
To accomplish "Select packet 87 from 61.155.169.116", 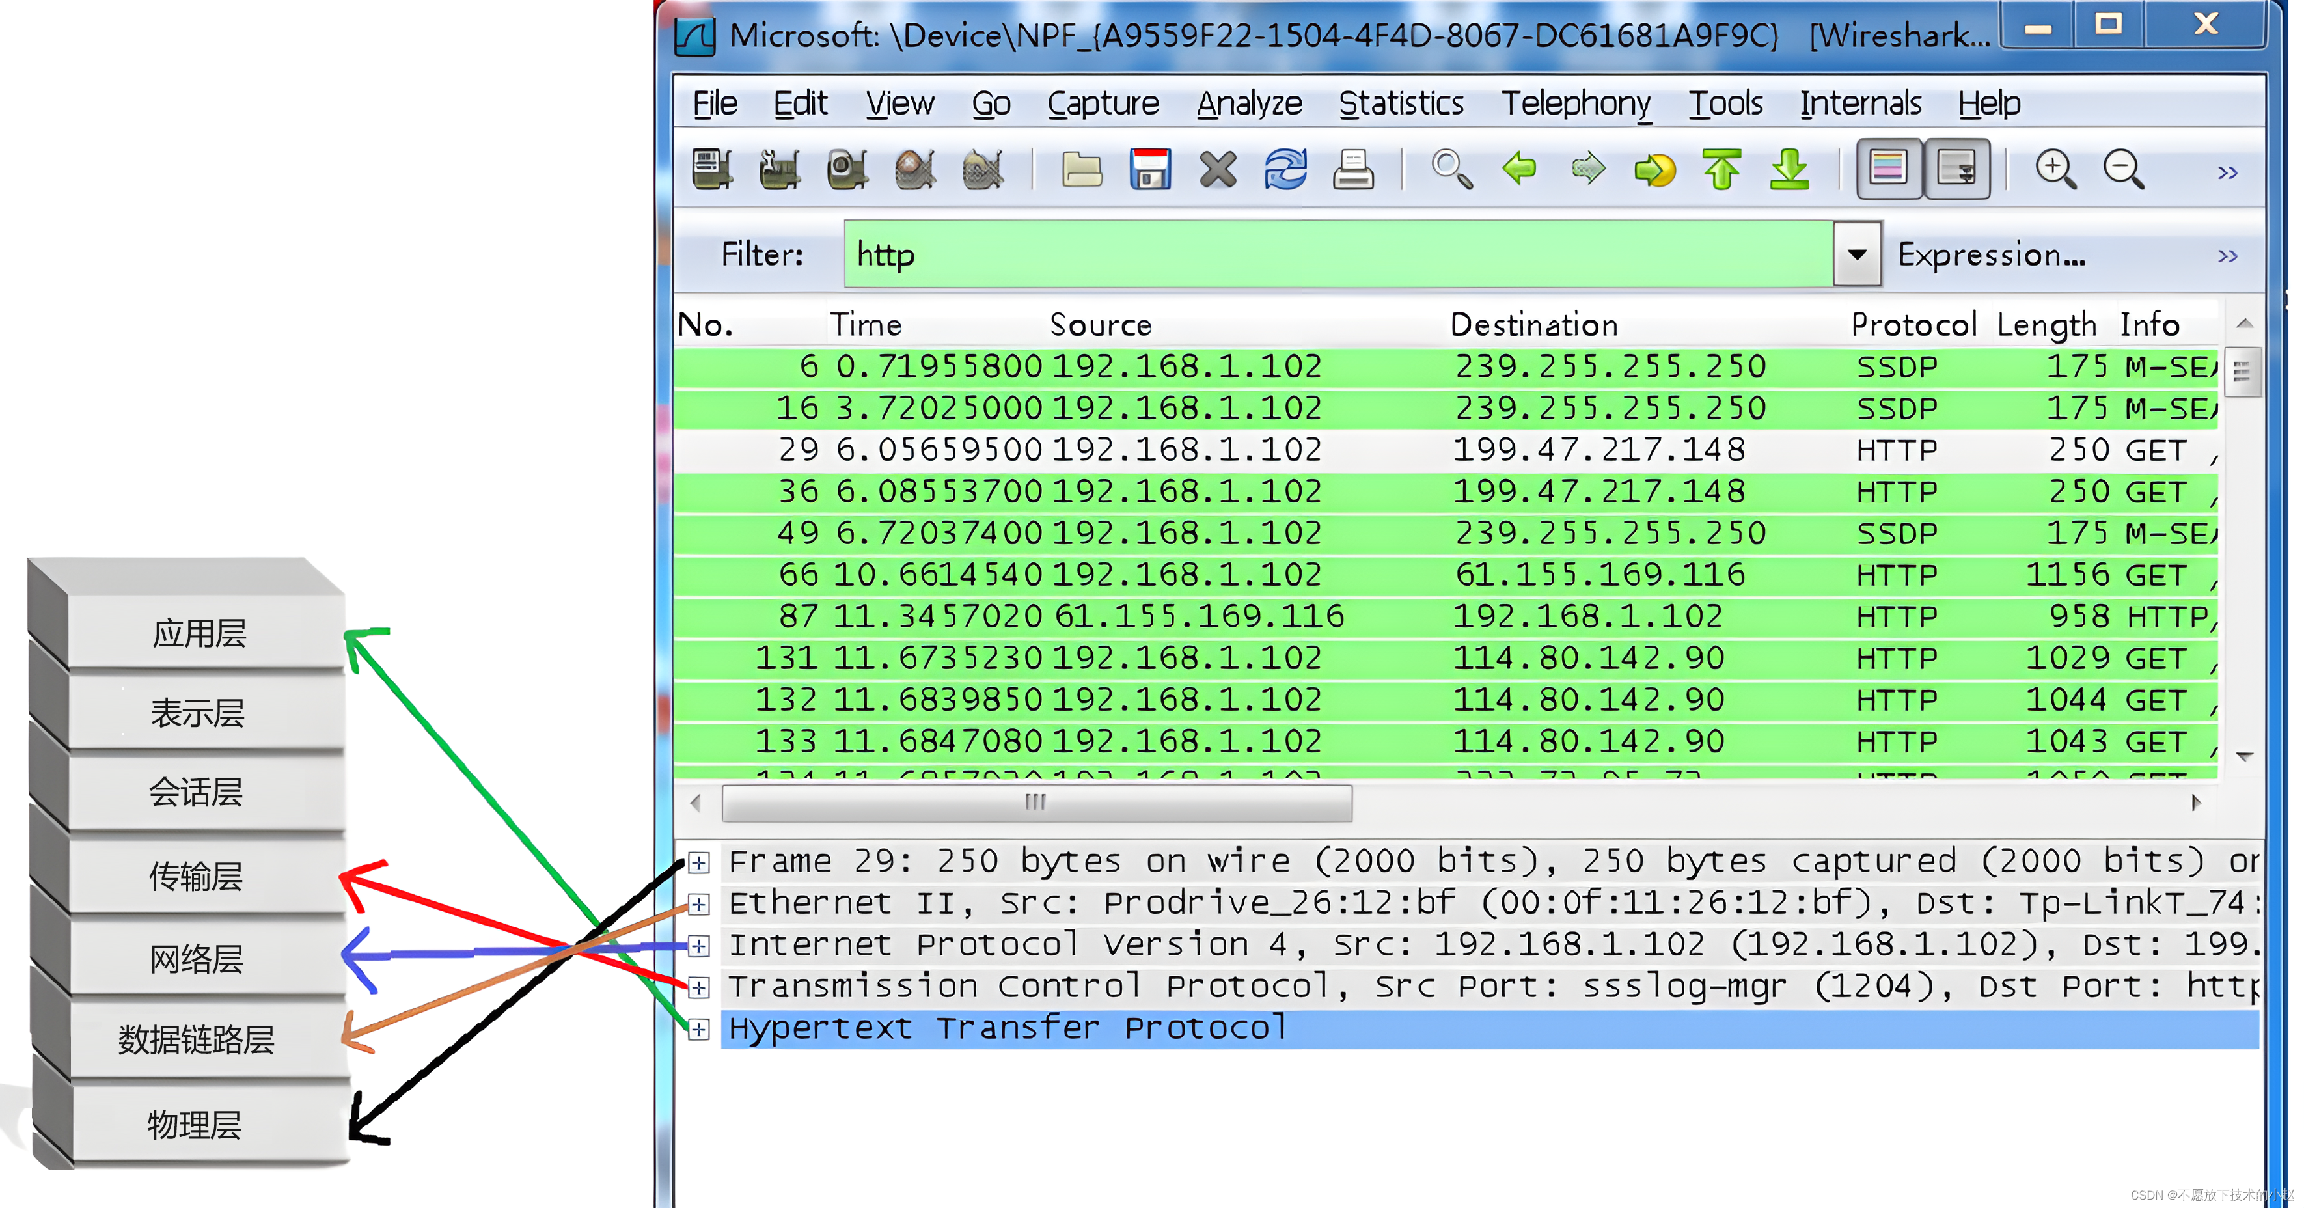I will click(1446, 616).
